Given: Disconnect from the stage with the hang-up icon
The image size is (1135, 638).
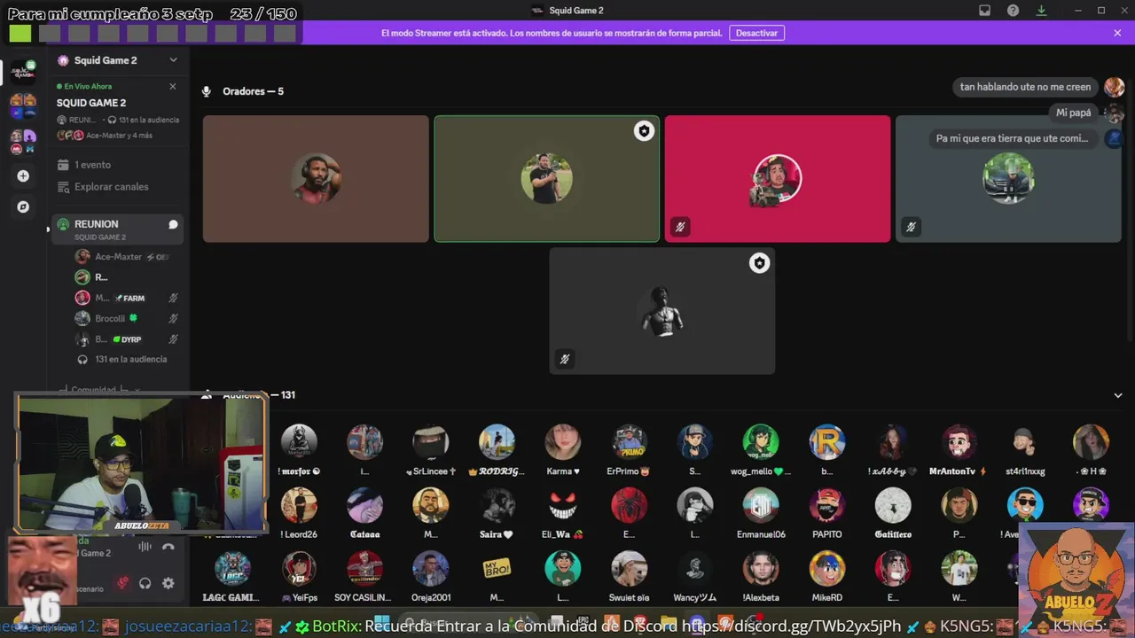Looking at the screenshot, I should [168, 547].
